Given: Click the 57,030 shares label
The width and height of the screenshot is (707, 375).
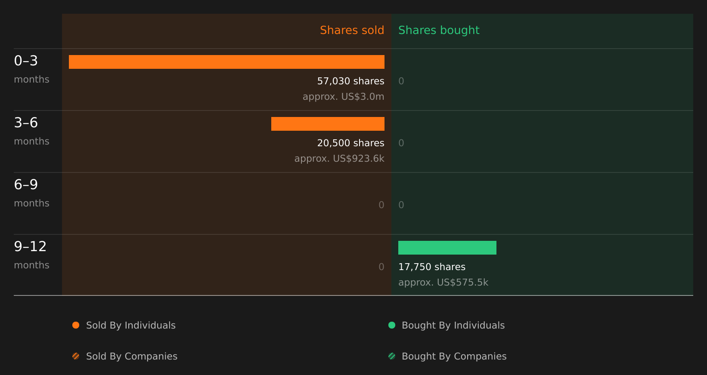Looking at the screenshot, I should tap(350, 81).
